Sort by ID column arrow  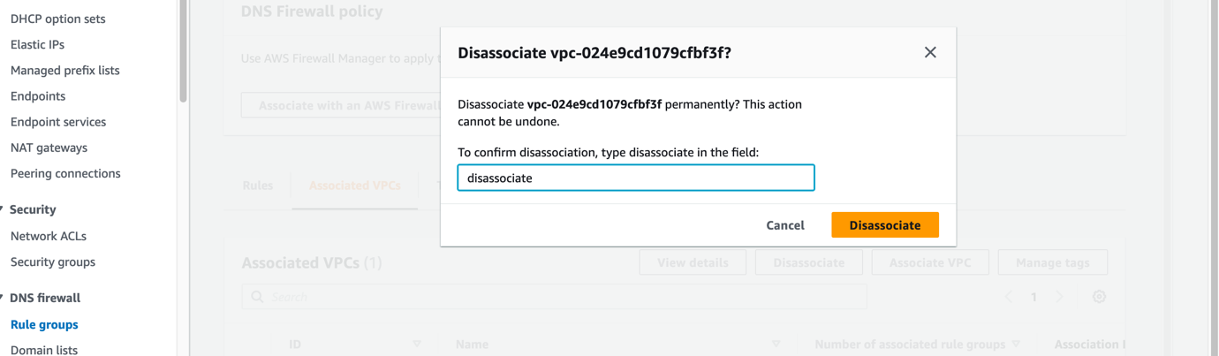[417, 344]
